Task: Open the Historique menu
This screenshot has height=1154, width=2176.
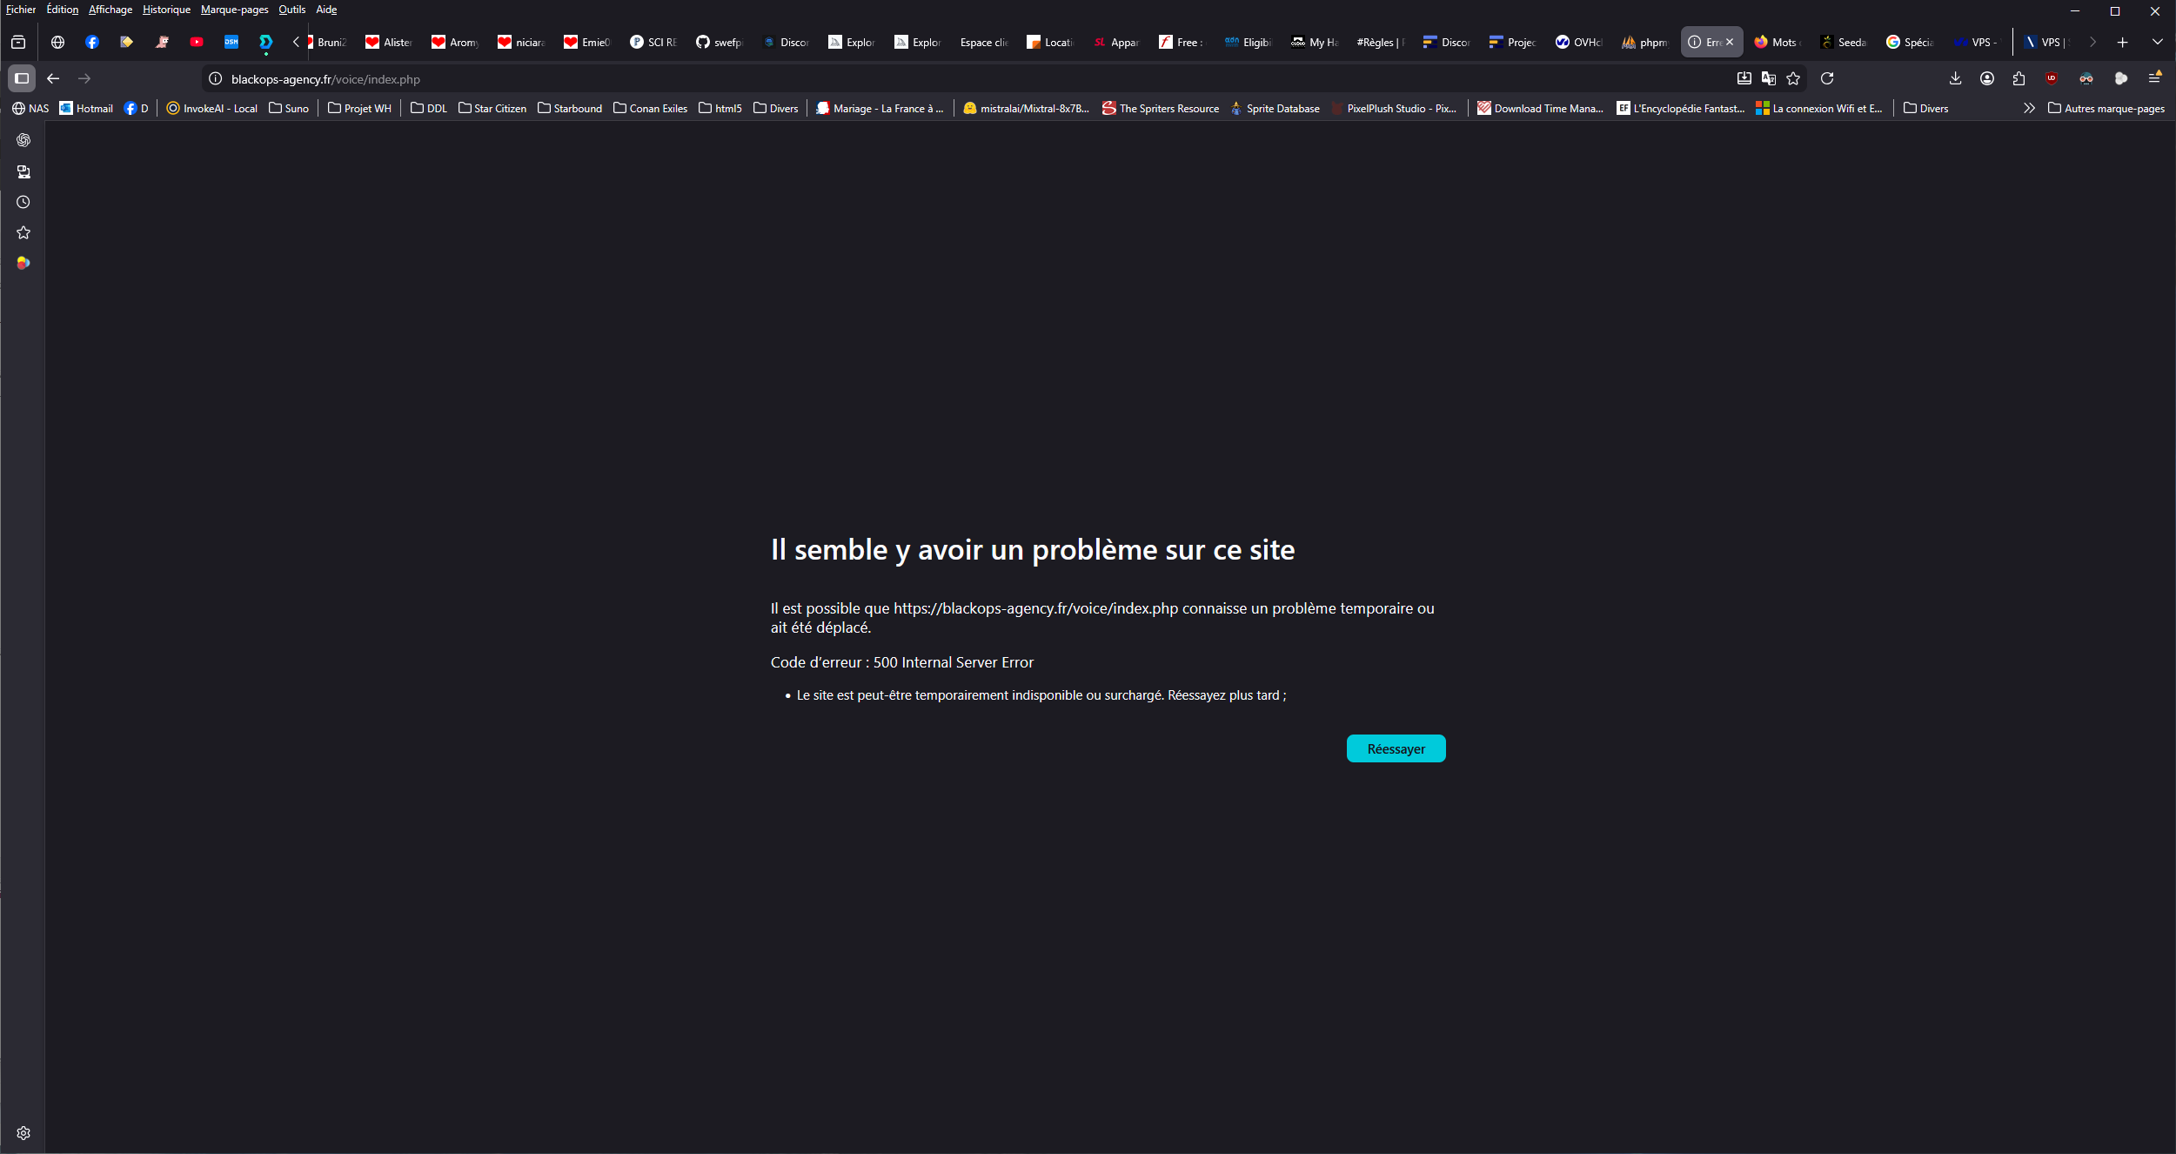Action: point(166,10)
